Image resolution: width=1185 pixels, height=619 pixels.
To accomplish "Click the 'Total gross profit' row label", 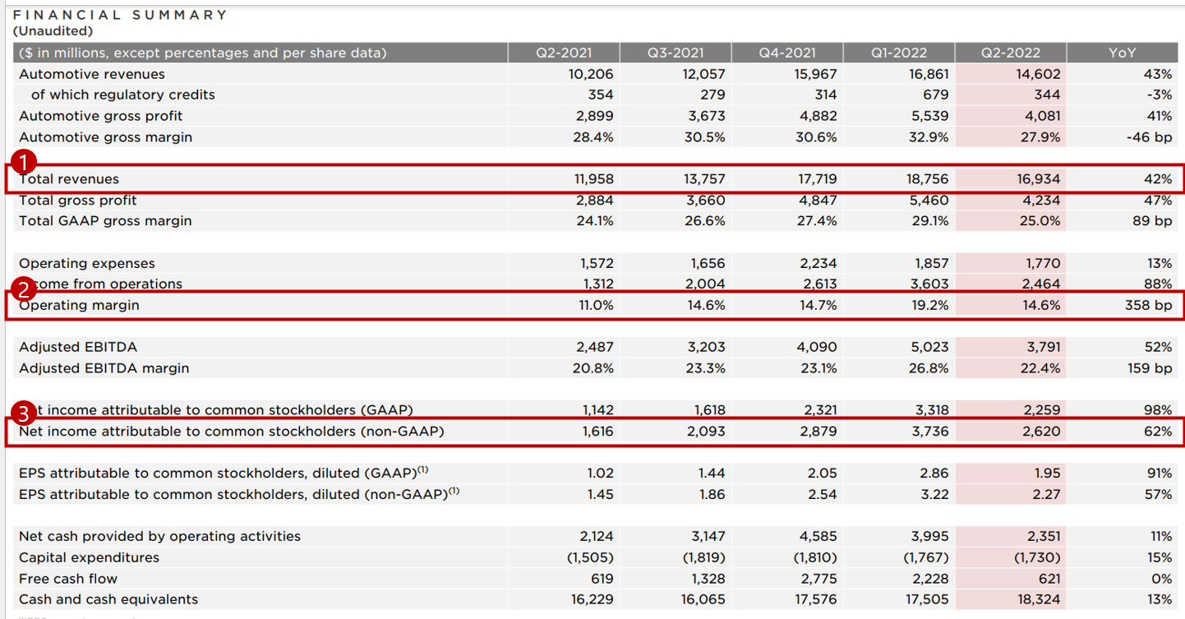I will click(78, 201).
